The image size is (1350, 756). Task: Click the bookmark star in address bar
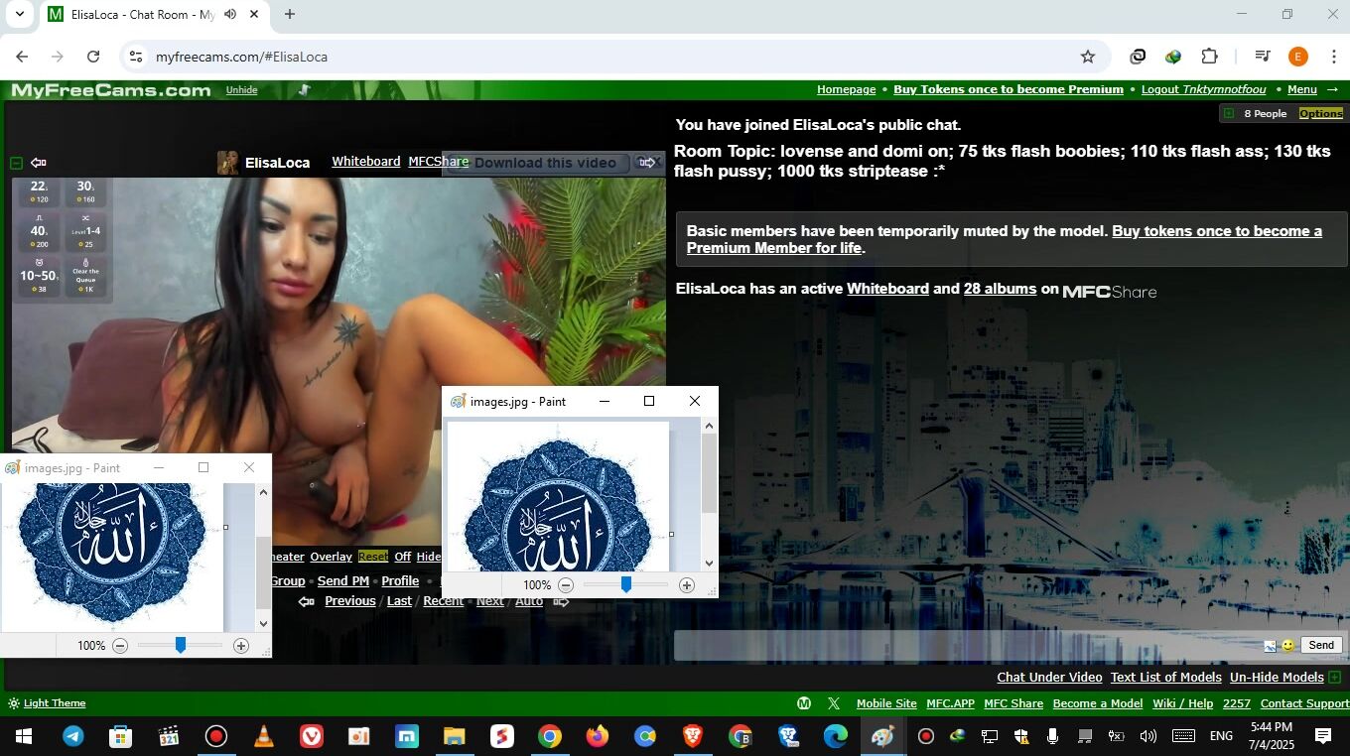pos(1087,57)
